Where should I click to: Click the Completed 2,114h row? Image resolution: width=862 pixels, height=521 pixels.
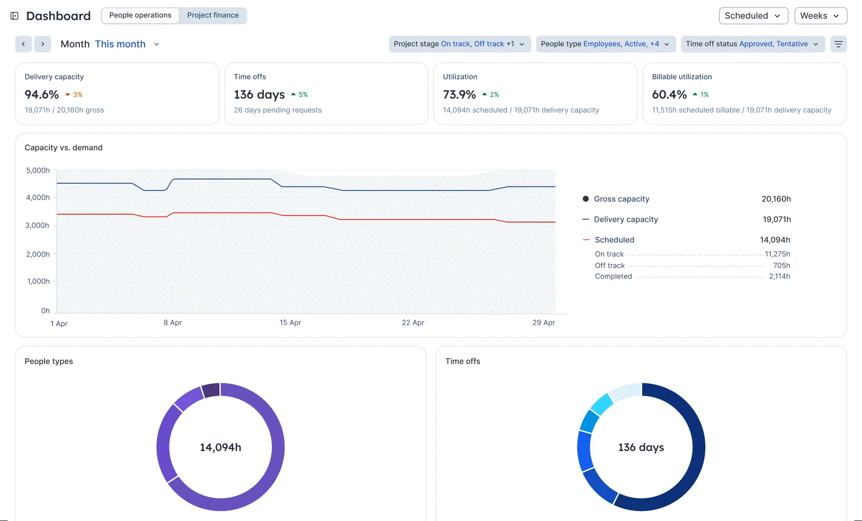tap(692, 276)
